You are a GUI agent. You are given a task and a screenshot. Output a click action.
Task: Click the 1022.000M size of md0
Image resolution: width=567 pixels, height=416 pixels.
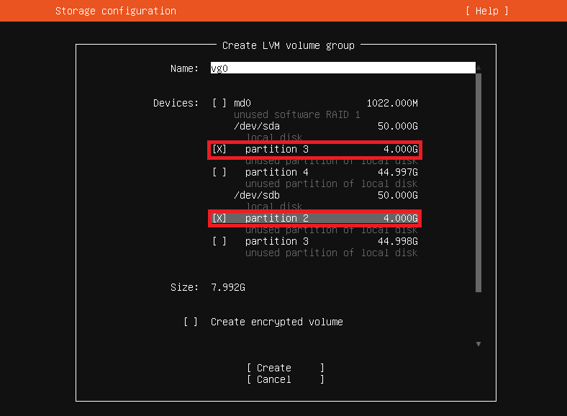[x=392, y=103]
